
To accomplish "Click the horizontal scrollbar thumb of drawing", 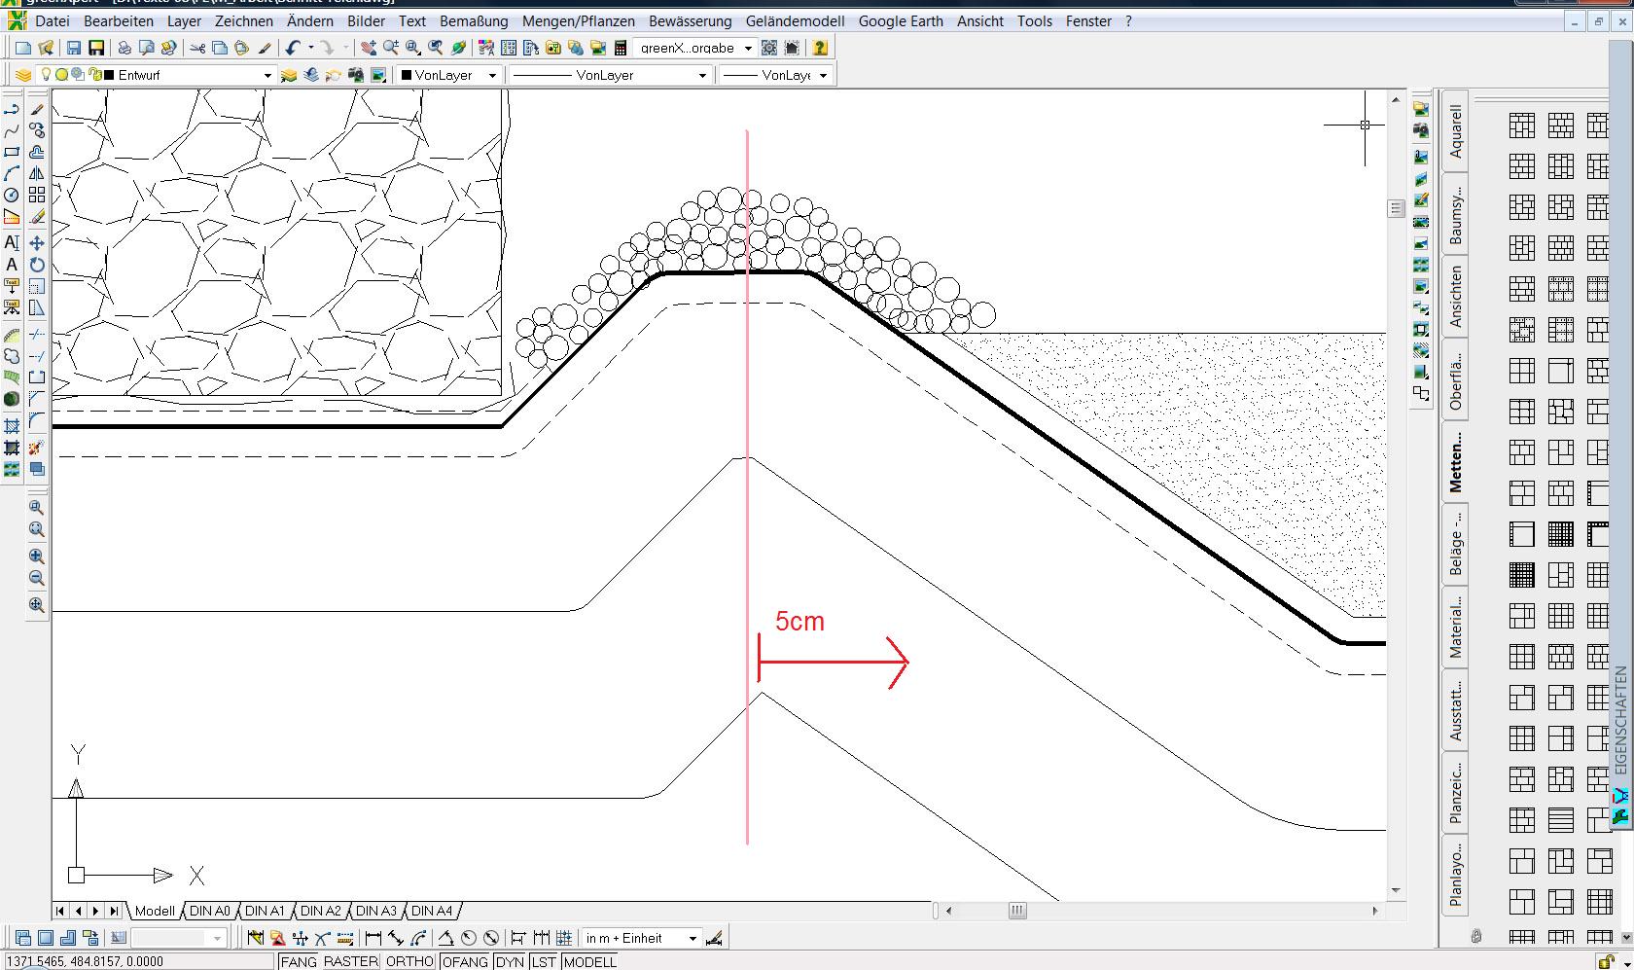I will tap(1017, 912).
